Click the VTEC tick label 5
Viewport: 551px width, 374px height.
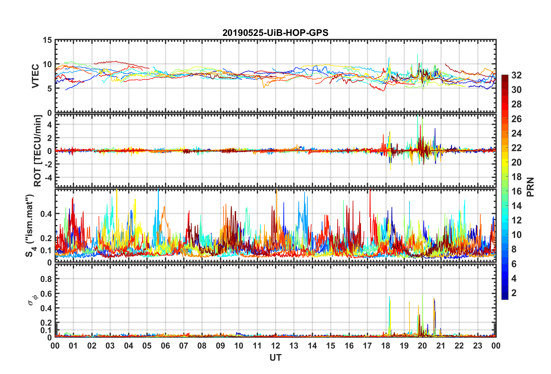pos(50,89)
